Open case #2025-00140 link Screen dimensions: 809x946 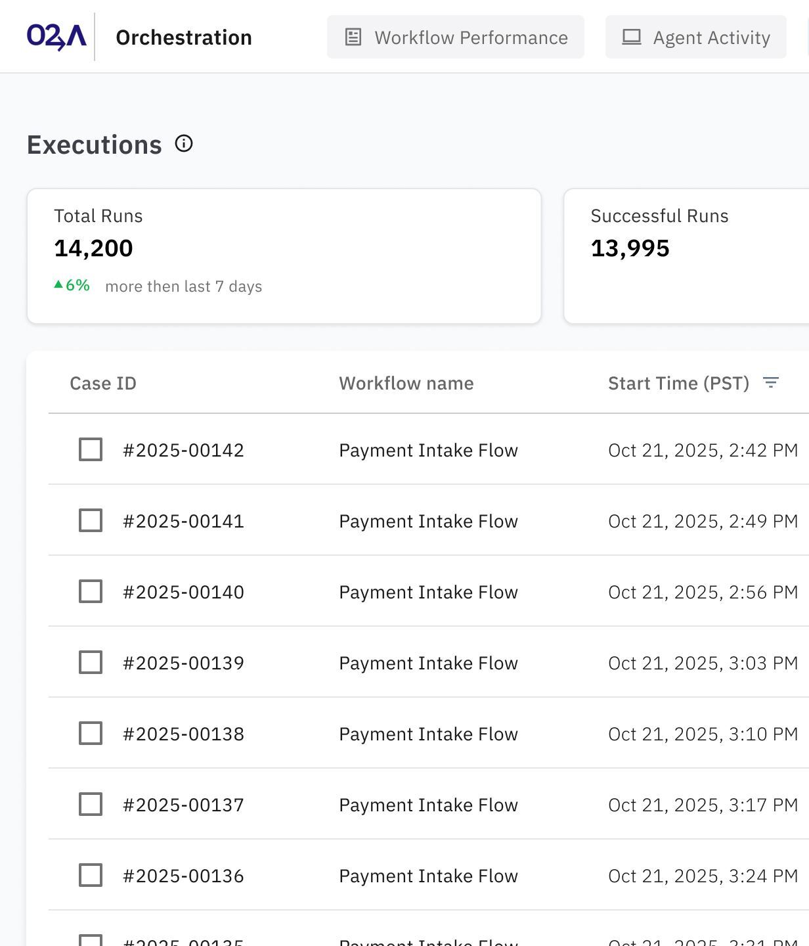(x=183, y=592)
